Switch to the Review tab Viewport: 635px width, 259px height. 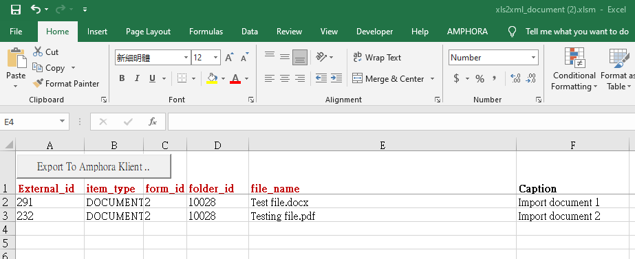click(x=289, y=32)
